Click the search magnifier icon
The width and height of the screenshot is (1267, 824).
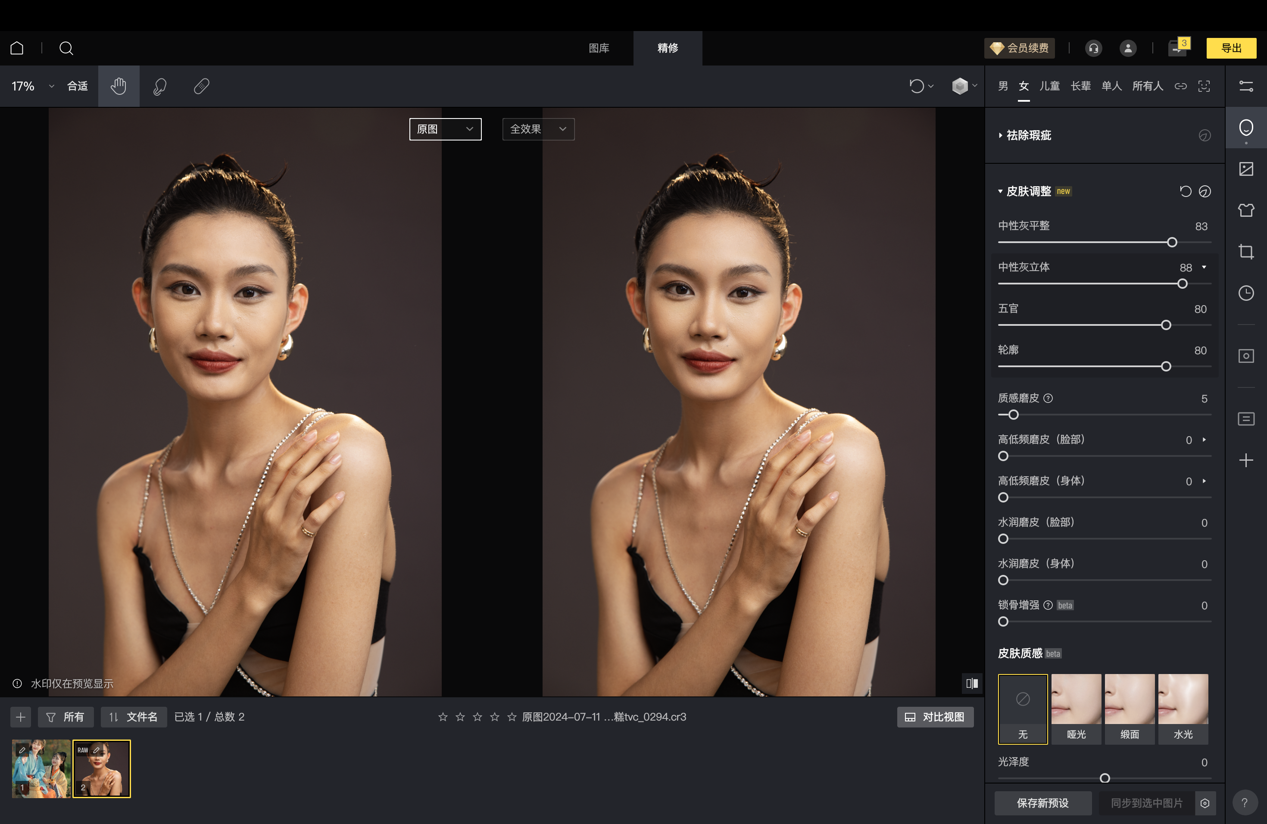click(66, 48)
